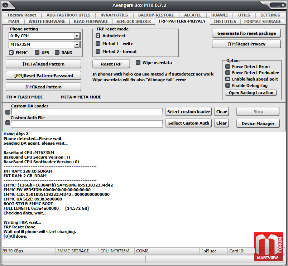288x266 pixels.
Task: Click [FM]Reset Privacy button
Action: [x=246, y=44]
